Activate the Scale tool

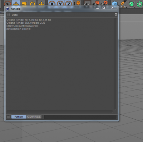click(24, 4)
